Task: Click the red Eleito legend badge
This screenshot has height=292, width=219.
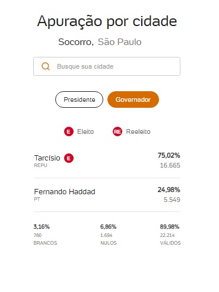Action: point(69,131)
